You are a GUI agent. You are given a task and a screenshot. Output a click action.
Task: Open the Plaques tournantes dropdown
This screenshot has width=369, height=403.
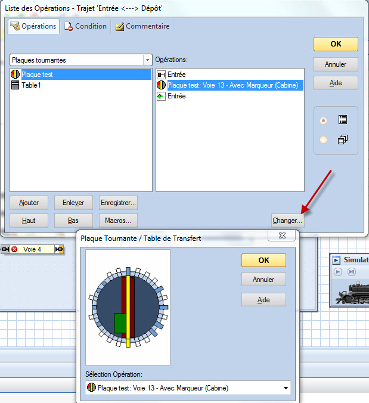147,60
